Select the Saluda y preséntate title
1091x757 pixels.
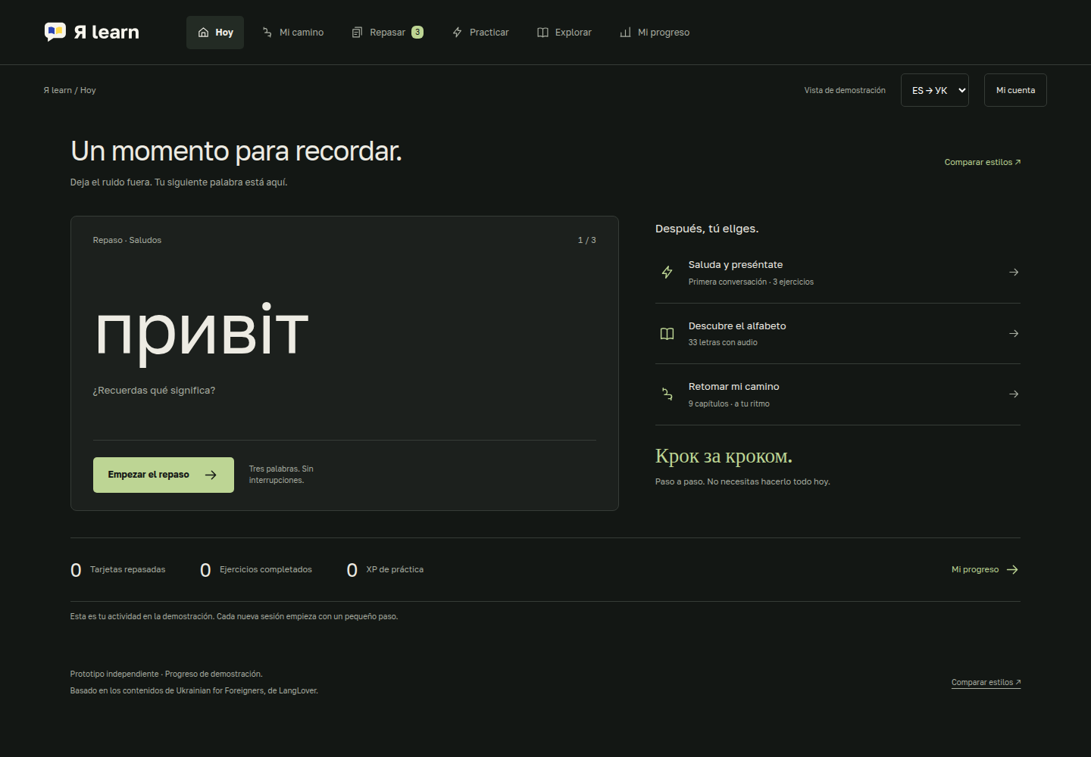(x=736, y=264)
